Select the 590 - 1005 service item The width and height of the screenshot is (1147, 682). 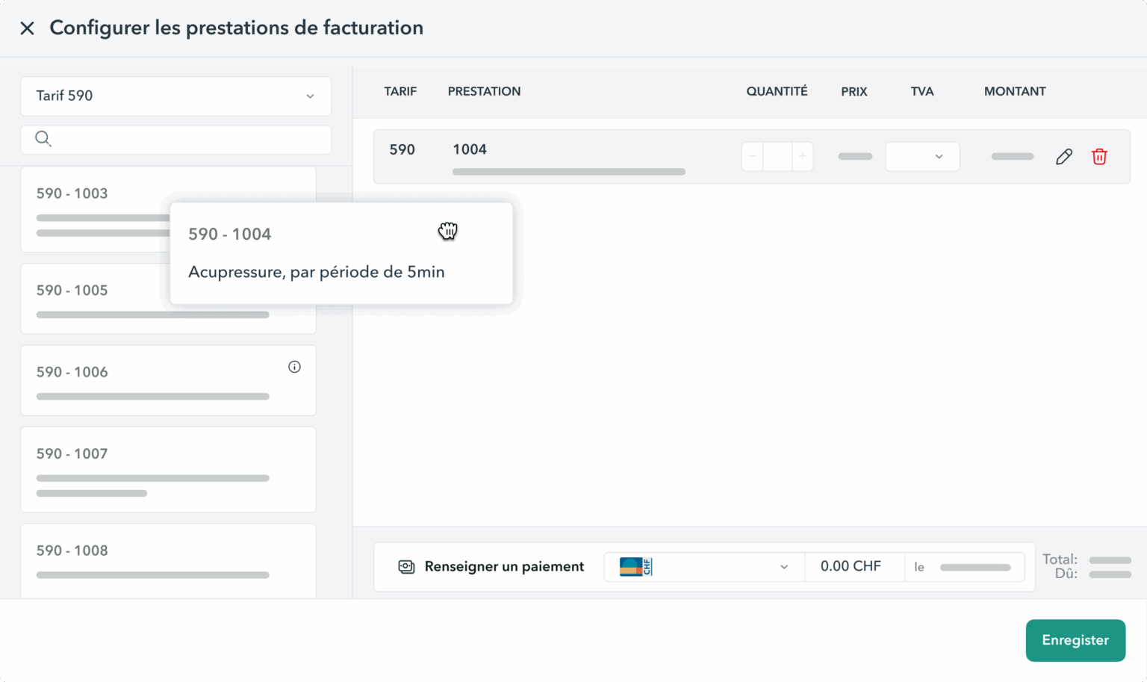(x=90, y=299)
